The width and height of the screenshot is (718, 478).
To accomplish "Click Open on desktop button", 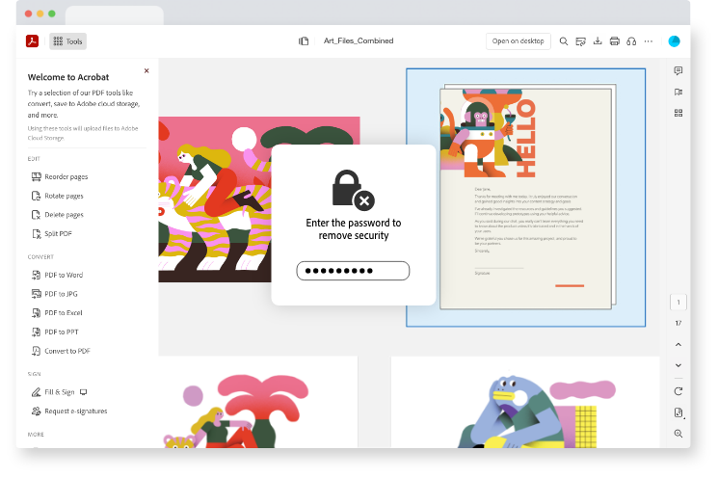I will click(518, 41).
